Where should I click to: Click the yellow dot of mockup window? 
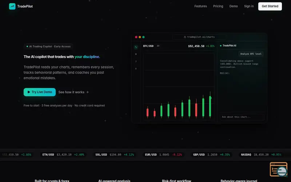pyautogui.click(x=140, y=37)
